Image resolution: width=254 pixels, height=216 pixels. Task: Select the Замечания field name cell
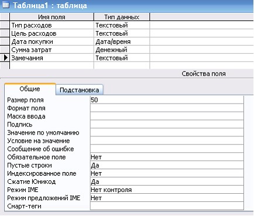point(52,58)
